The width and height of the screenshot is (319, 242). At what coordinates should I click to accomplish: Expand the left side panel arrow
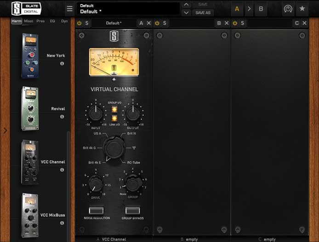click(x=6, y=130)
